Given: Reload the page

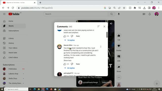Looking at the screenshot, I should (x=13, y=8).
